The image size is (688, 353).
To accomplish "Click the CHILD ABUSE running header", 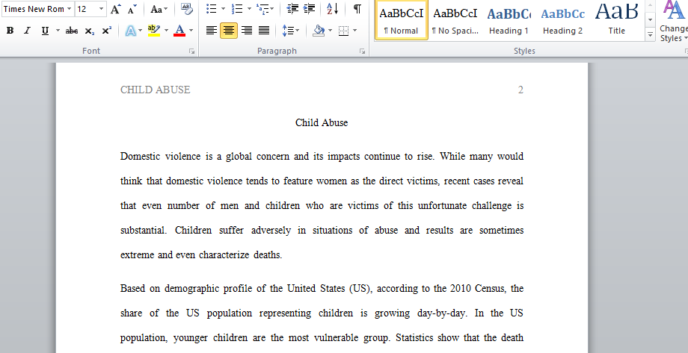I will click(x=156, y=90).
